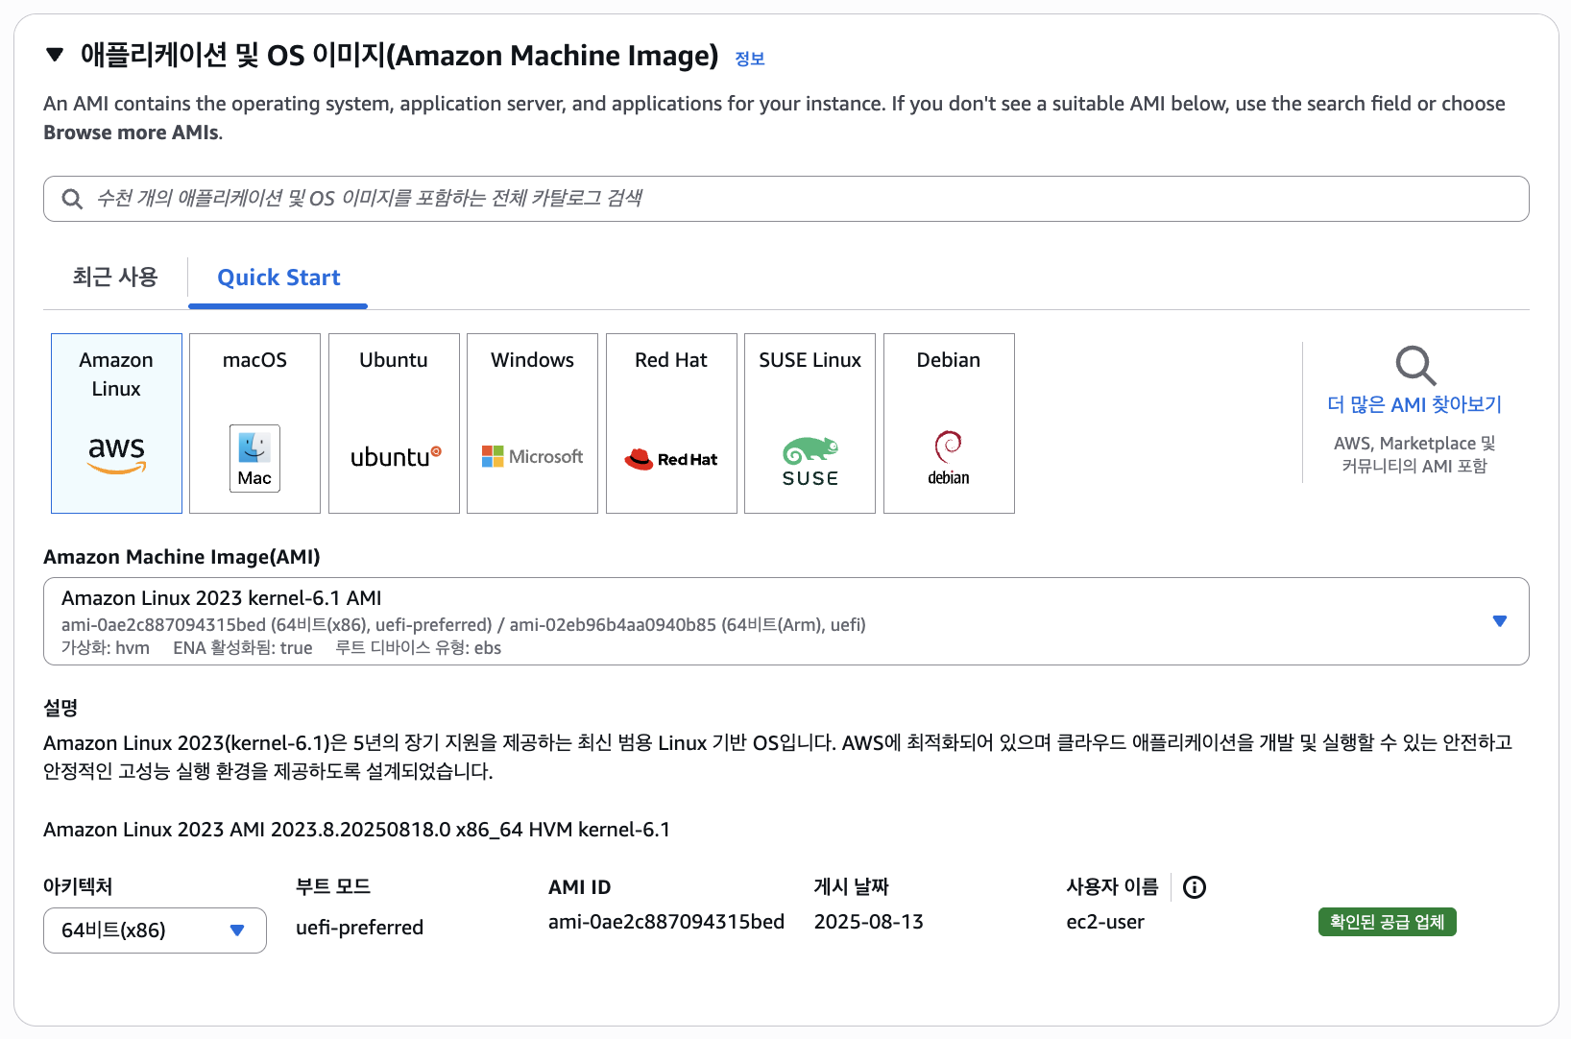The image size is (1571, 1039).
Task: Choose the Red Hat logo tile
Action: pos(671,423)
